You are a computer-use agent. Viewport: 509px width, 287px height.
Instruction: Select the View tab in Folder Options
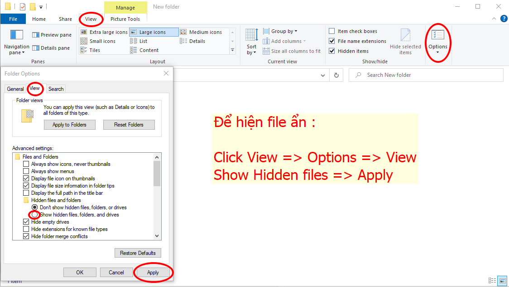click(34, 88)
